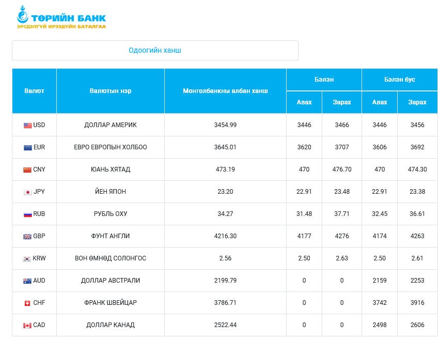
Task: Select the GBP United Kingdom flag icon
Action: click(x=27, y=236)
